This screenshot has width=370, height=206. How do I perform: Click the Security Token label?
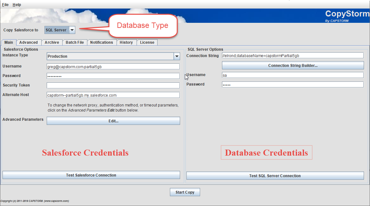[16, 85]
